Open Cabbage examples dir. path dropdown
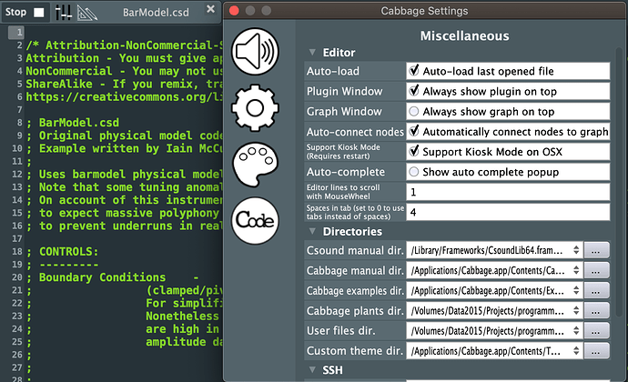 click(x=494, y=290)
